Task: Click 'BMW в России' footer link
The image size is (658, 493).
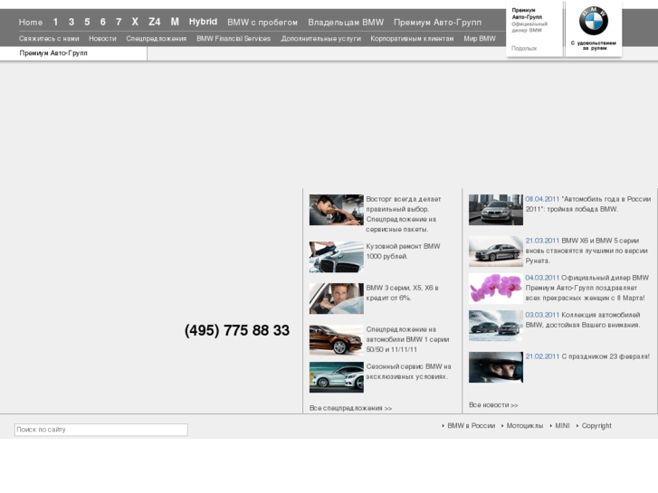Action: tap(472, 426)
